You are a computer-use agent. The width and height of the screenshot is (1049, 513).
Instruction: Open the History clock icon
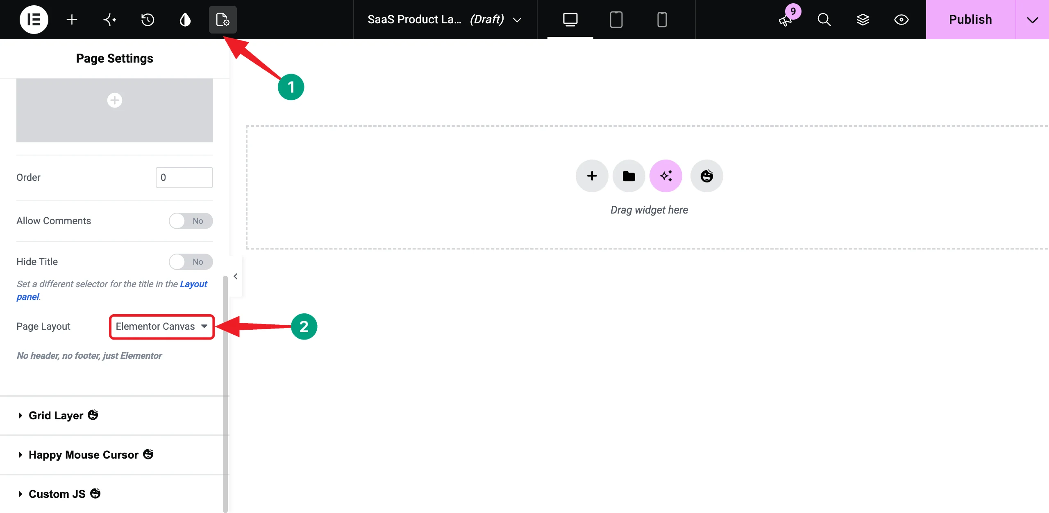[x=147, y=20]
